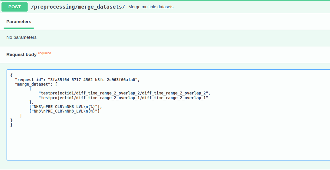Click the '],' bracket after dataset paths
This screenshot has height=170, width=330.
[x=31, y=102]
